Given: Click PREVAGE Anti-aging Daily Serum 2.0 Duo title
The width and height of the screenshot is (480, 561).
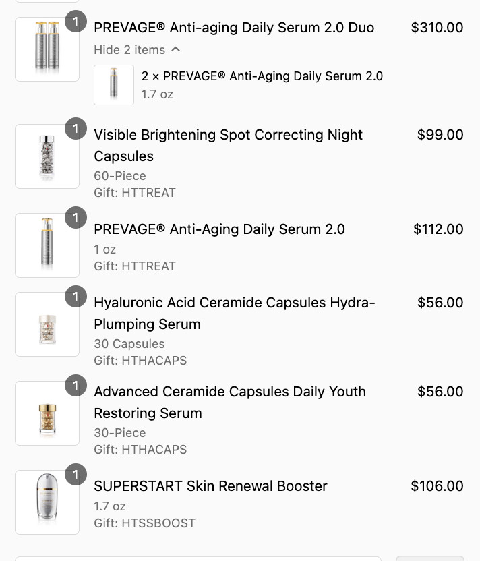Looking at the screenshot, I should (234, 28).
